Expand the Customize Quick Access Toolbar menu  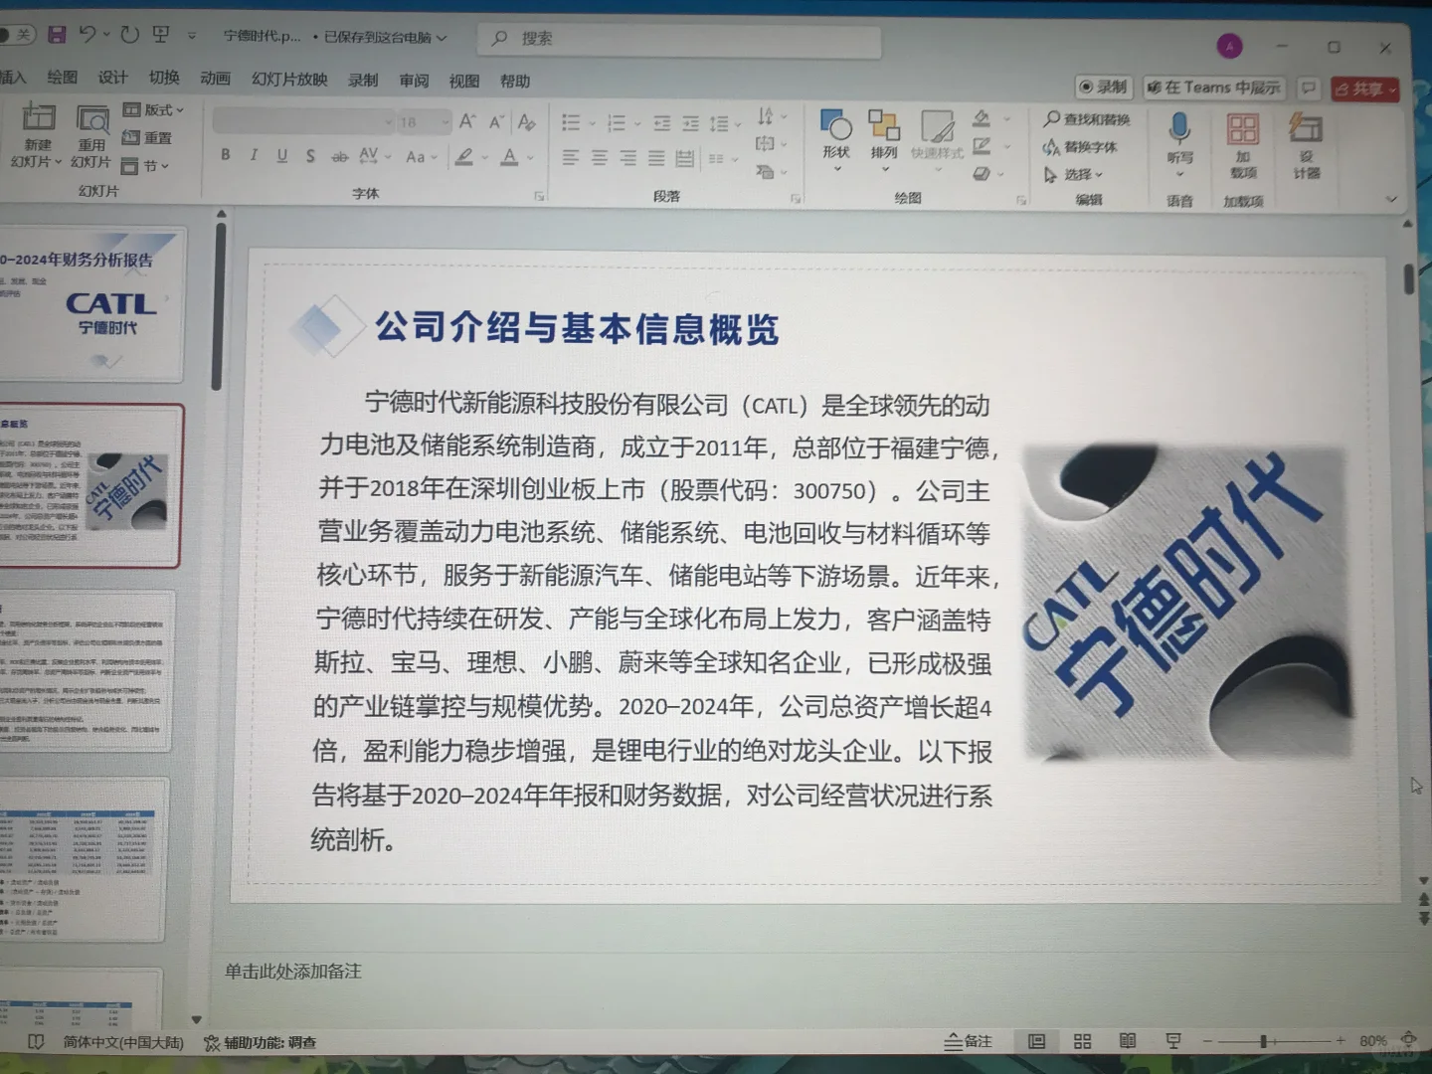(191, 36)
